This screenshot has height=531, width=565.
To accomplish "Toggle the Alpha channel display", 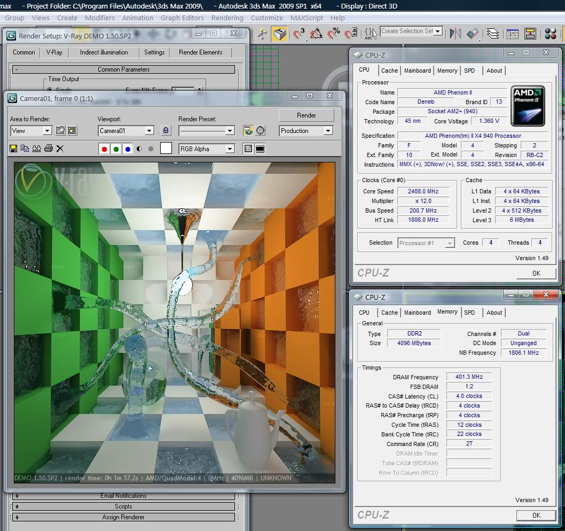I will click(139, 149).
